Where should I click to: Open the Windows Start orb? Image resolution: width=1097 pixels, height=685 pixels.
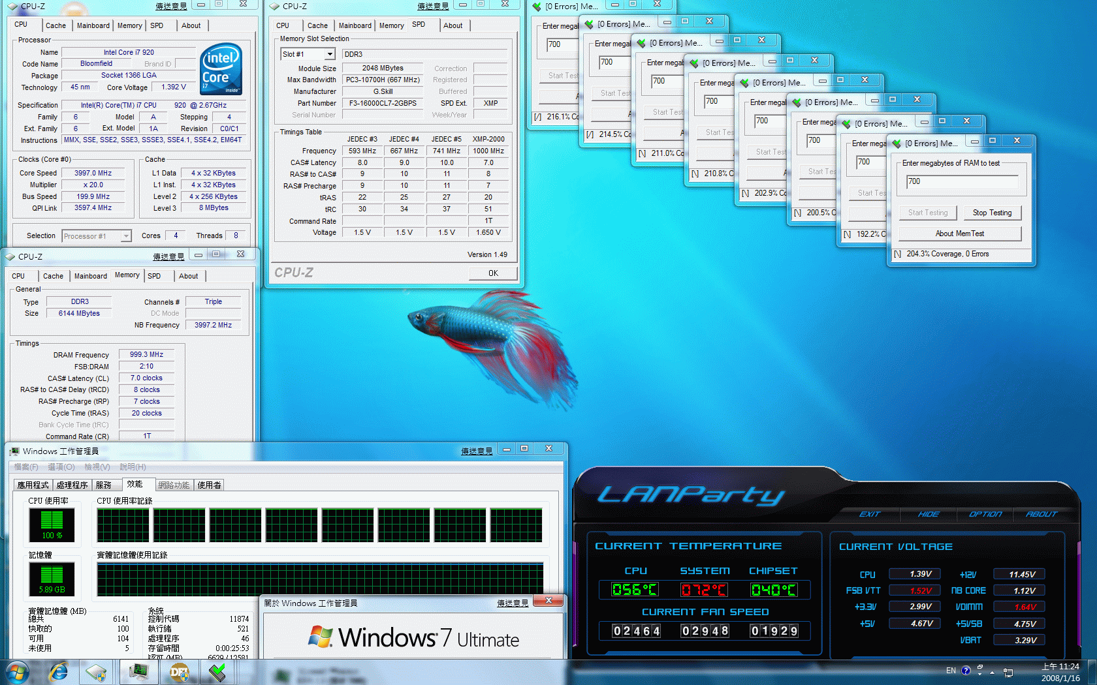(18, 672)
